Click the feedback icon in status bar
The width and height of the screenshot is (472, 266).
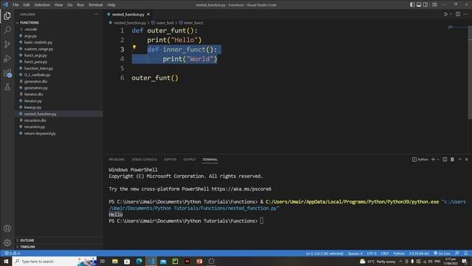pyautogui.click(x=457, y=253)
